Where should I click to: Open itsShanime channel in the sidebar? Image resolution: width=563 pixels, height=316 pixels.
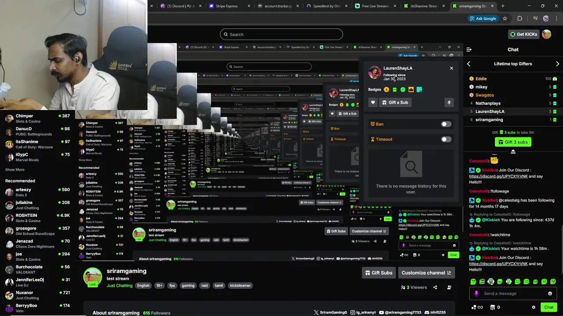[37, 144]
